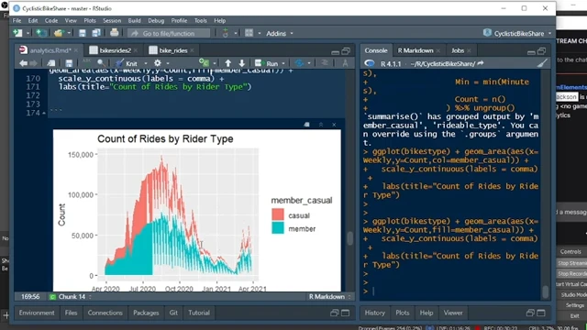Click the insert new chunk icon
This screenshot has width=587, height=330.
coord(204,63)
